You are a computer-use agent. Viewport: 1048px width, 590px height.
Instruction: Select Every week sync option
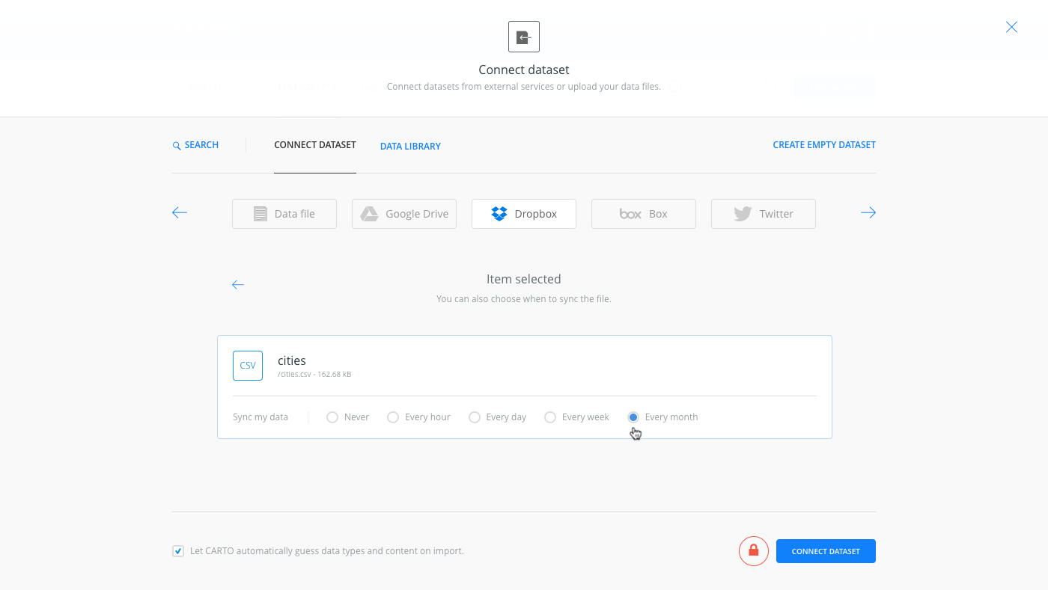[550, 417]
